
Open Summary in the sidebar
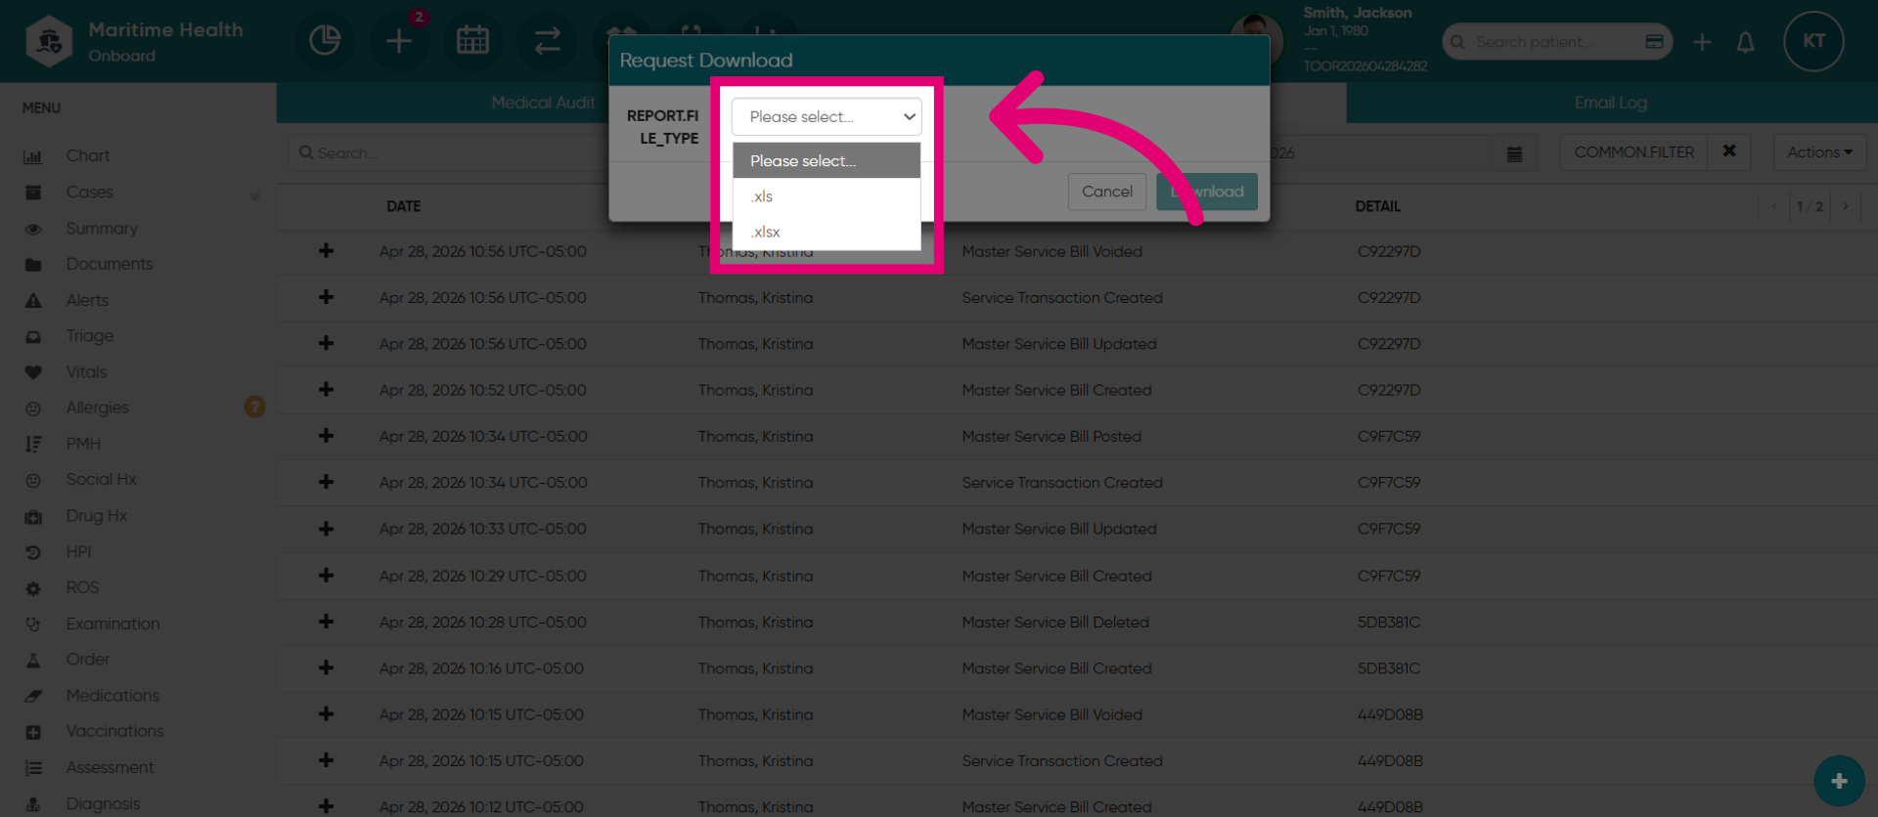click(x=102, y=229)
